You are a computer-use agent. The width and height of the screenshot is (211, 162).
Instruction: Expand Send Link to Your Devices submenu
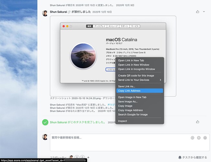coord(140,80)
